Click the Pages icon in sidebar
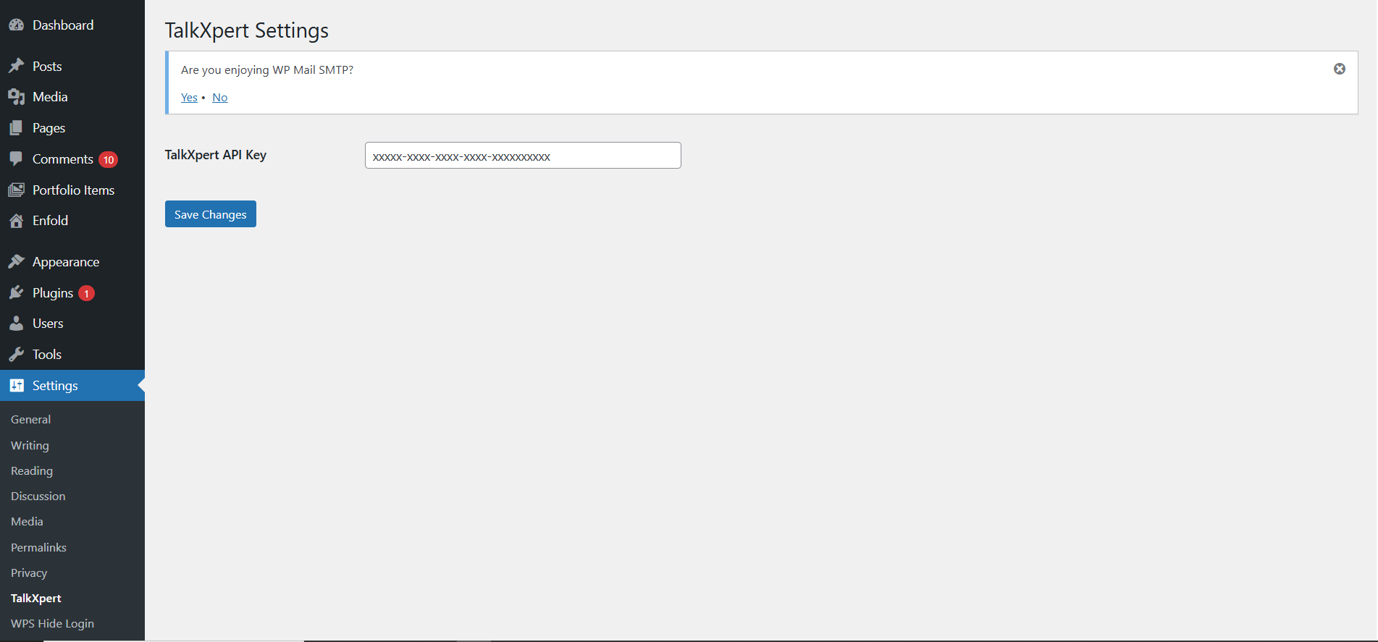1378x642 pixels. 17,127
